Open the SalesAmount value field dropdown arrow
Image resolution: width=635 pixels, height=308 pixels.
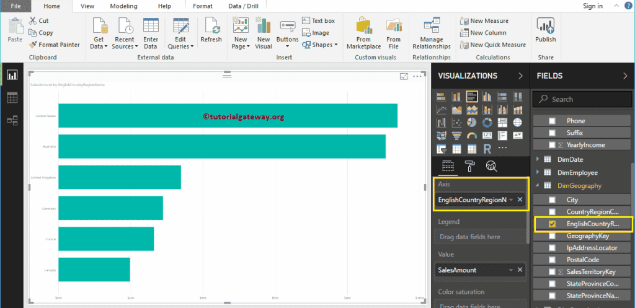tap(511, 270)
